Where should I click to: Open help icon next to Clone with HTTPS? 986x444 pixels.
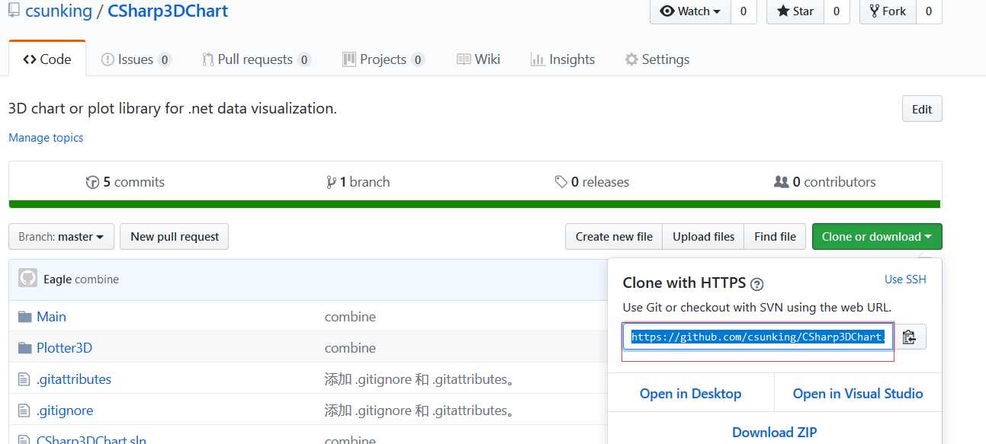(x=756, y=284)
